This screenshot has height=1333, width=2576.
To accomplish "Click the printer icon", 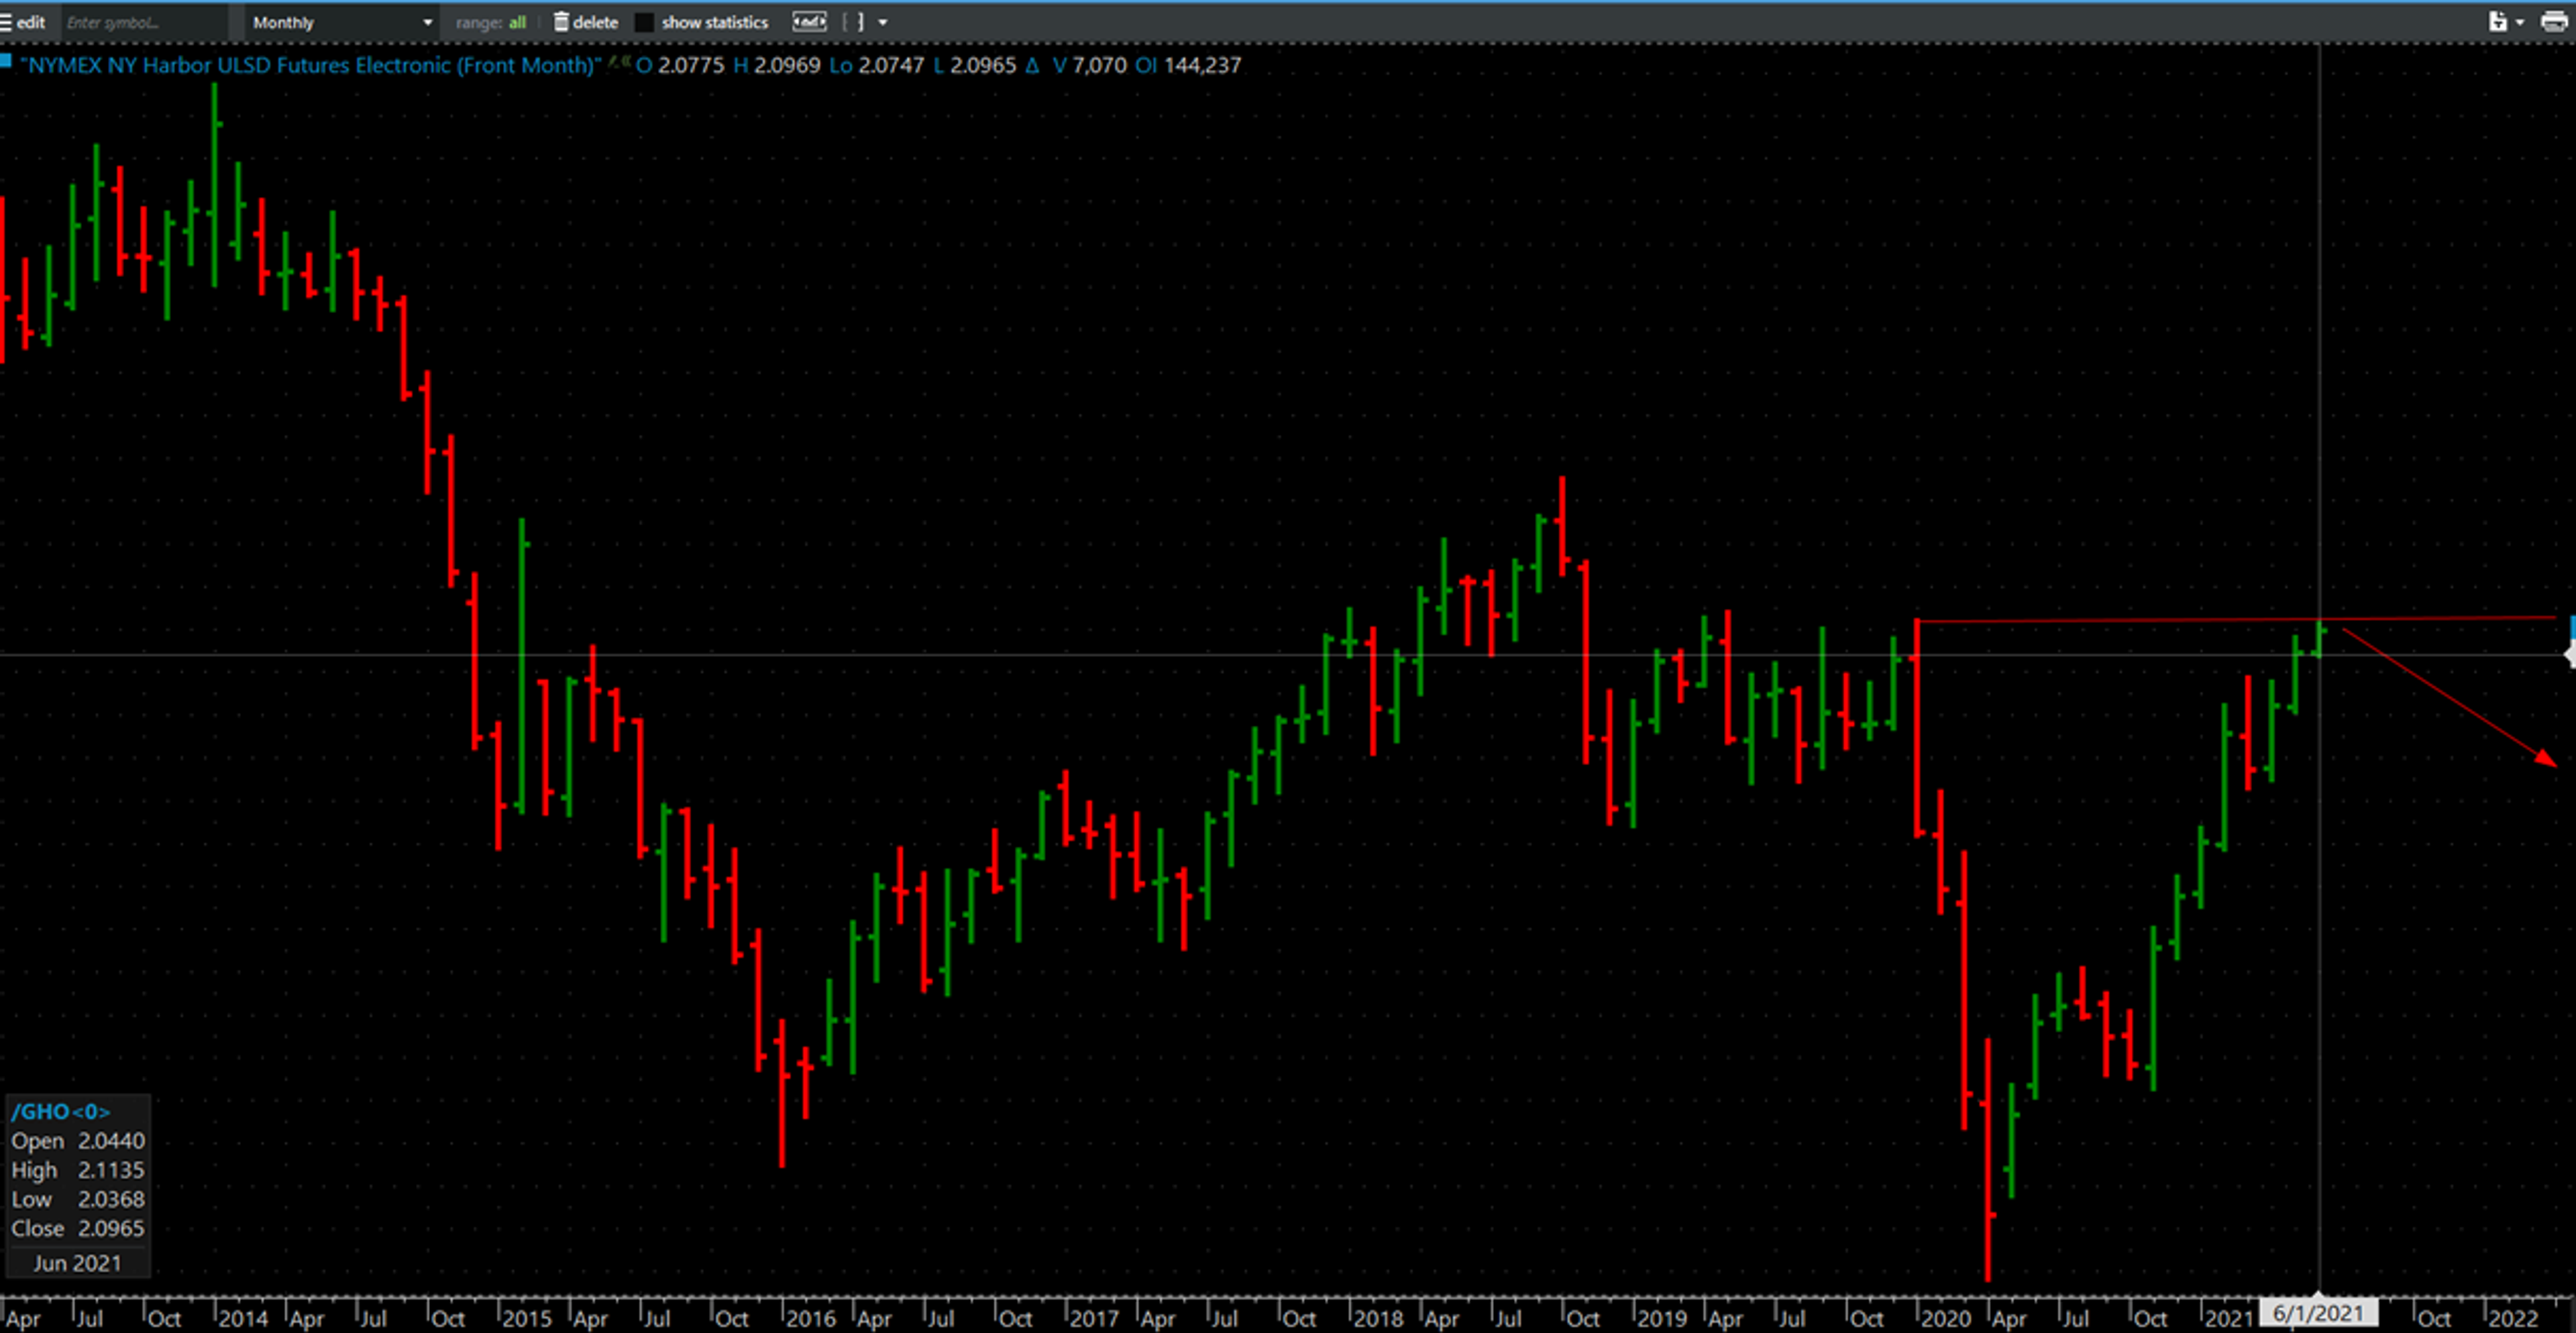I will 2554,22.
